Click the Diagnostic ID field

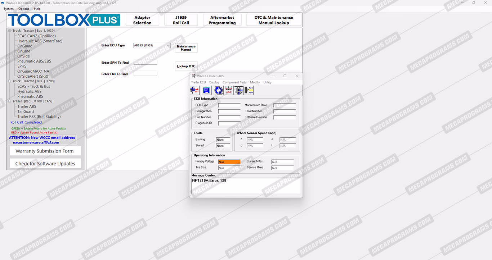(x=229, y=123)
